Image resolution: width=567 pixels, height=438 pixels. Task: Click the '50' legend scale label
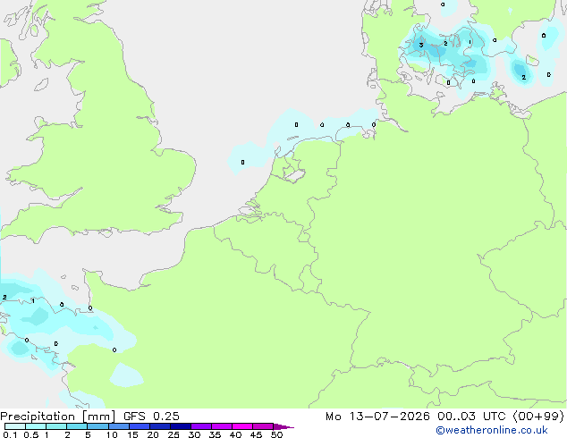tap(276, 434)
